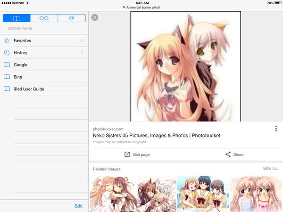Viewport: 283px width, 212px height.
Task: Open the Bing bookmark
Action: tap(44, 77)
